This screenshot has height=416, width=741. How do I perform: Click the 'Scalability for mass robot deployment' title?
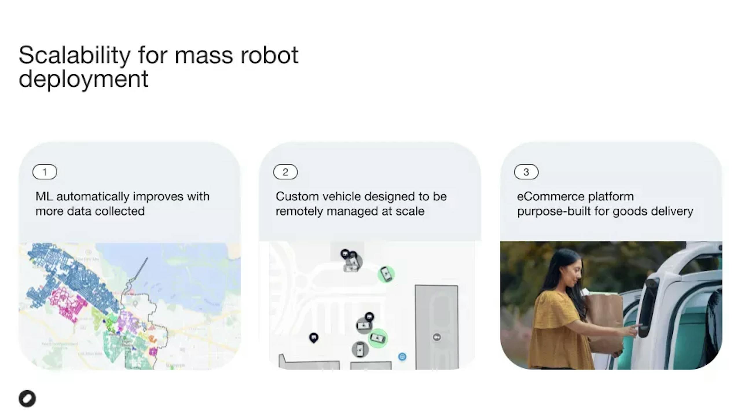pos(158,67)
